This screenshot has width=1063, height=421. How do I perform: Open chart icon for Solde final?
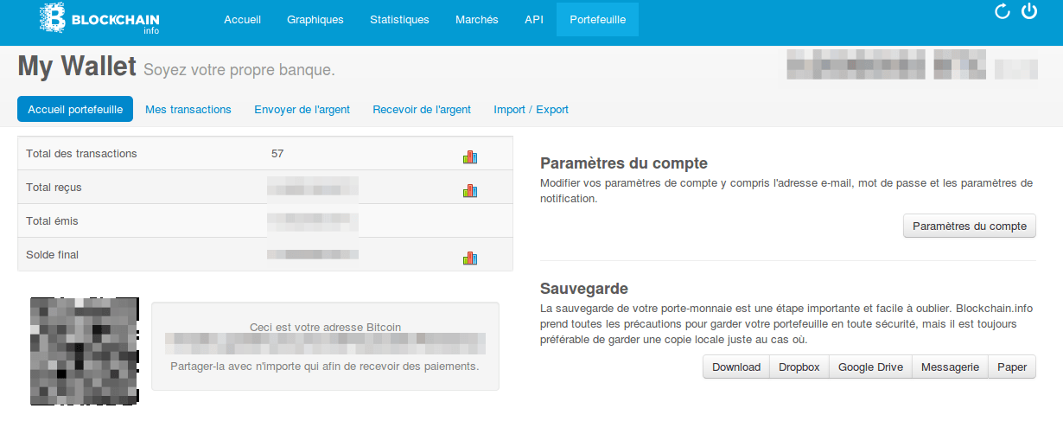[x=470, y=258]
